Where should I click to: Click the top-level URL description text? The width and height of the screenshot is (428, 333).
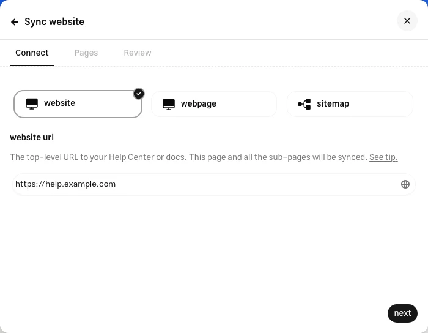(x=188, y=157)
